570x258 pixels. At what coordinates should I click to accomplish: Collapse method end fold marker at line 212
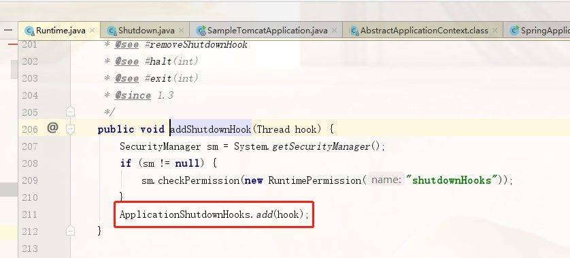(71, 231)
